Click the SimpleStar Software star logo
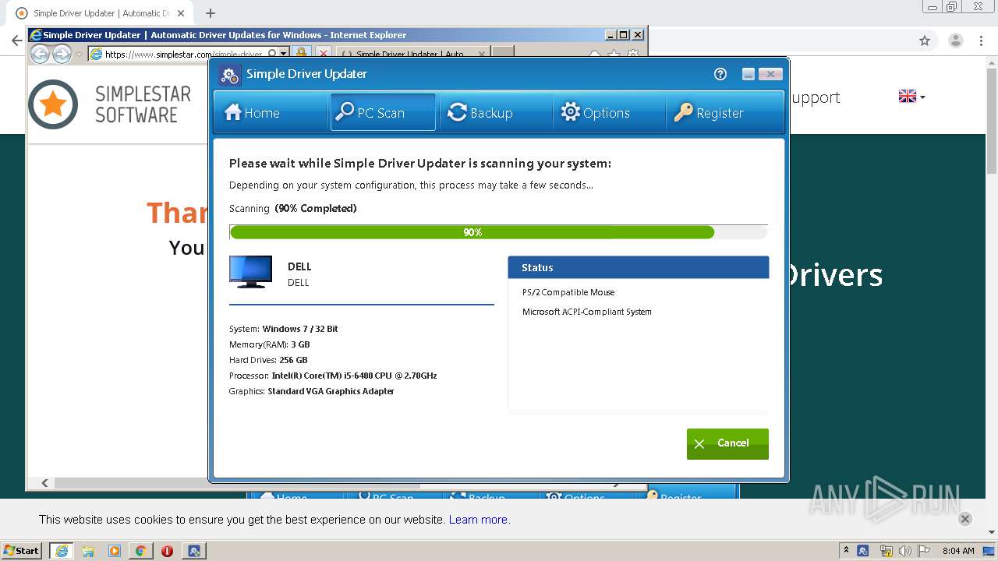The image size is (998, 561). click(x=53, y=104)
